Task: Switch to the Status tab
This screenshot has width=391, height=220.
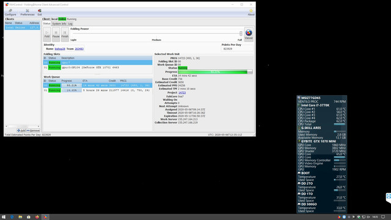Action: click(46, 23)
